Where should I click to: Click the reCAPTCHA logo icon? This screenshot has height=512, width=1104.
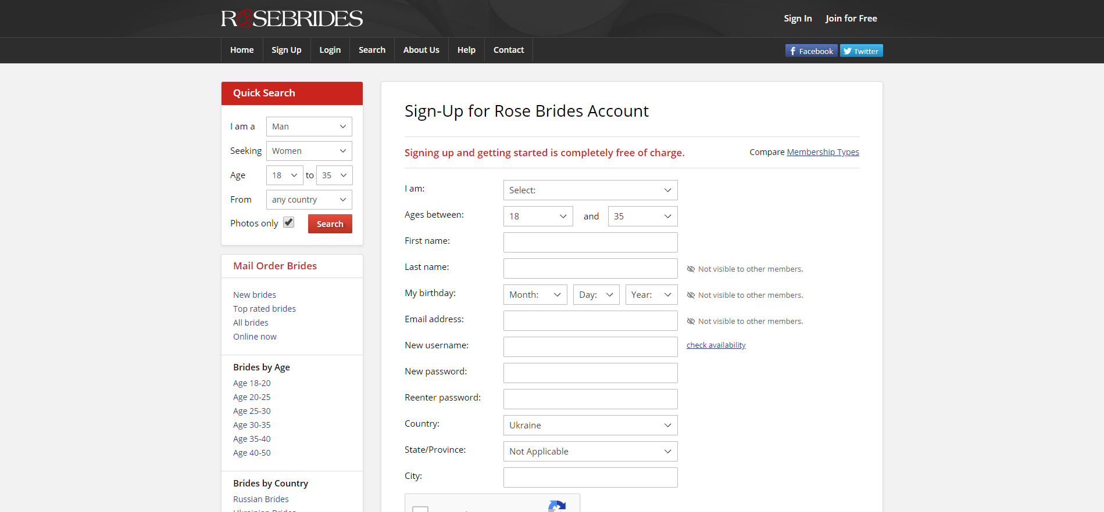(557, 506)
